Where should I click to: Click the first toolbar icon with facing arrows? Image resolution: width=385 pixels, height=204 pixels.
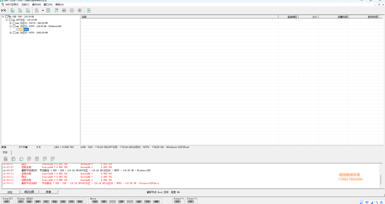pyautogui.click(x=3, y=10)
